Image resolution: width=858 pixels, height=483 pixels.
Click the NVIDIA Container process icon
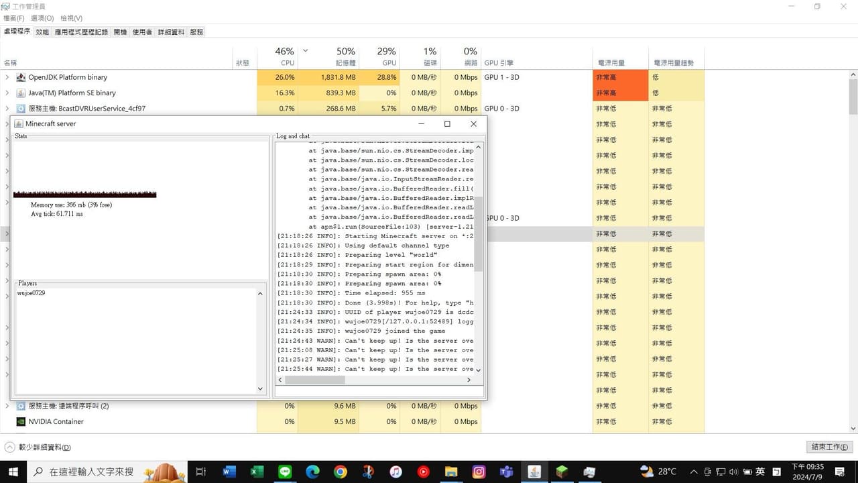(x=21, y=422)
